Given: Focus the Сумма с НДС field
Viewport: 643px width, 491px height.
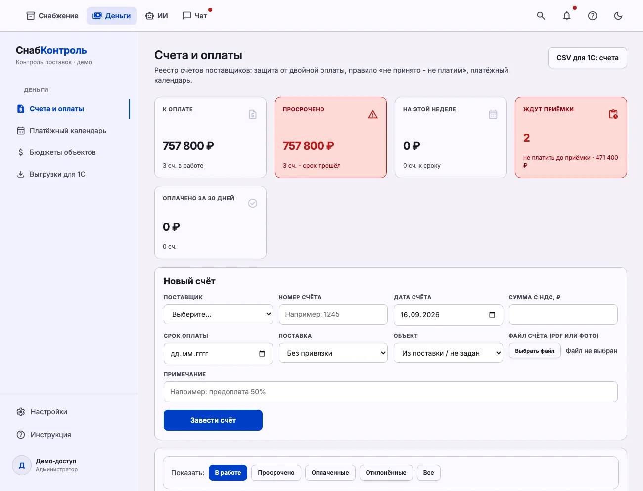Looking at the screenshot, I should point(563,314).
